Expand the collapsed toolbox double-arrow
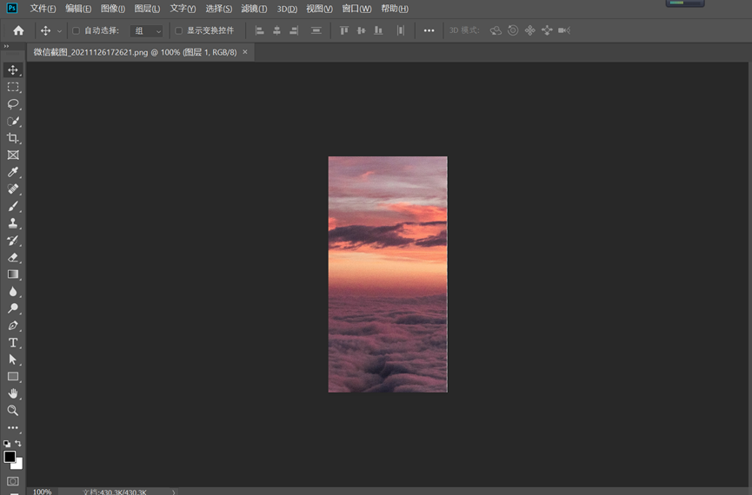This screenshot has height=495, width=752. 6,47
